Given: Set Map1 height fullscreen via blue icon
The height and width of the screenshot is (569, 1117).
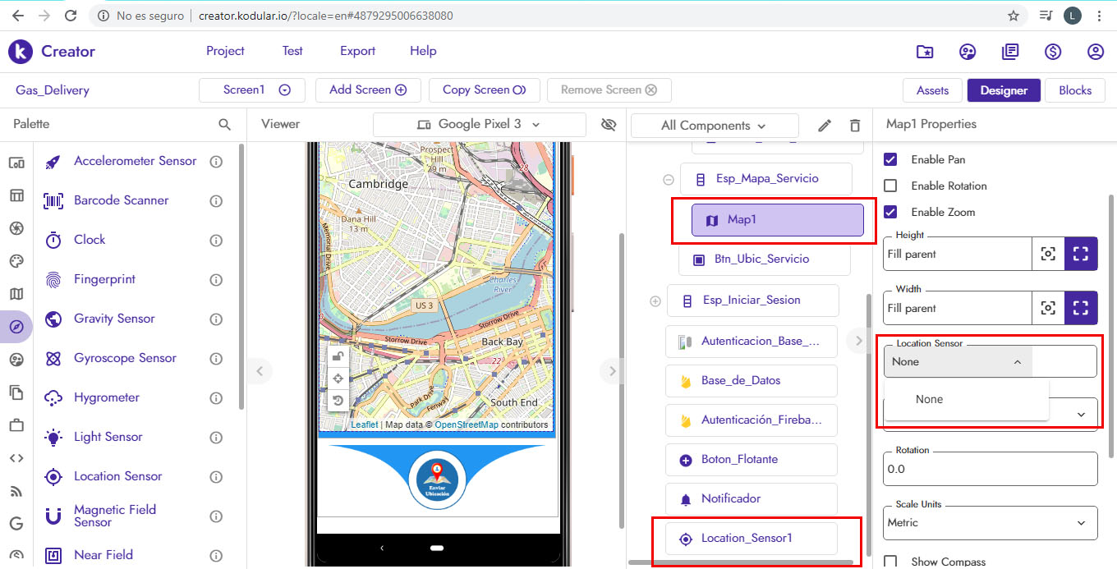Looking at the screenshot, I should point(1081,253).
